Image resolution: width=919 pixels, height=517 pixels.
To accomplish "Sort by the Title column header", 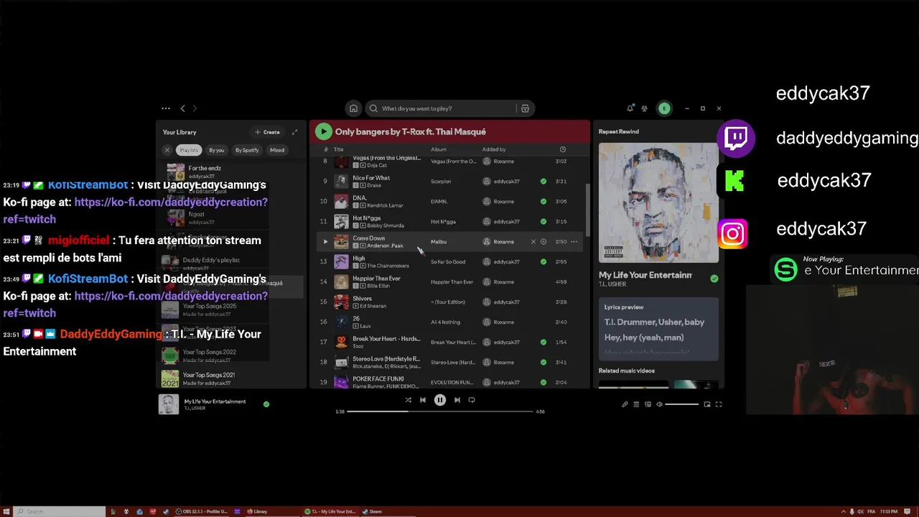I will [x=338, y=149].
